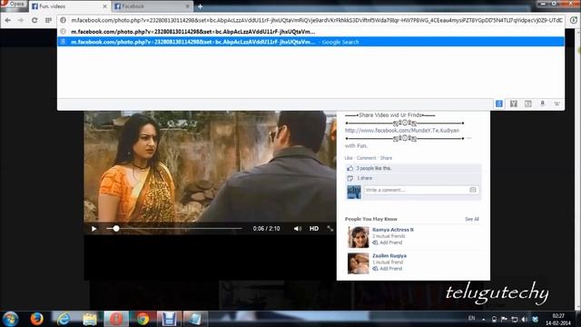Image resolution: width=581 pixels, height=327 pixels.
Task: Choose Google search engine icon in dropdown
Action: (499, 104)
